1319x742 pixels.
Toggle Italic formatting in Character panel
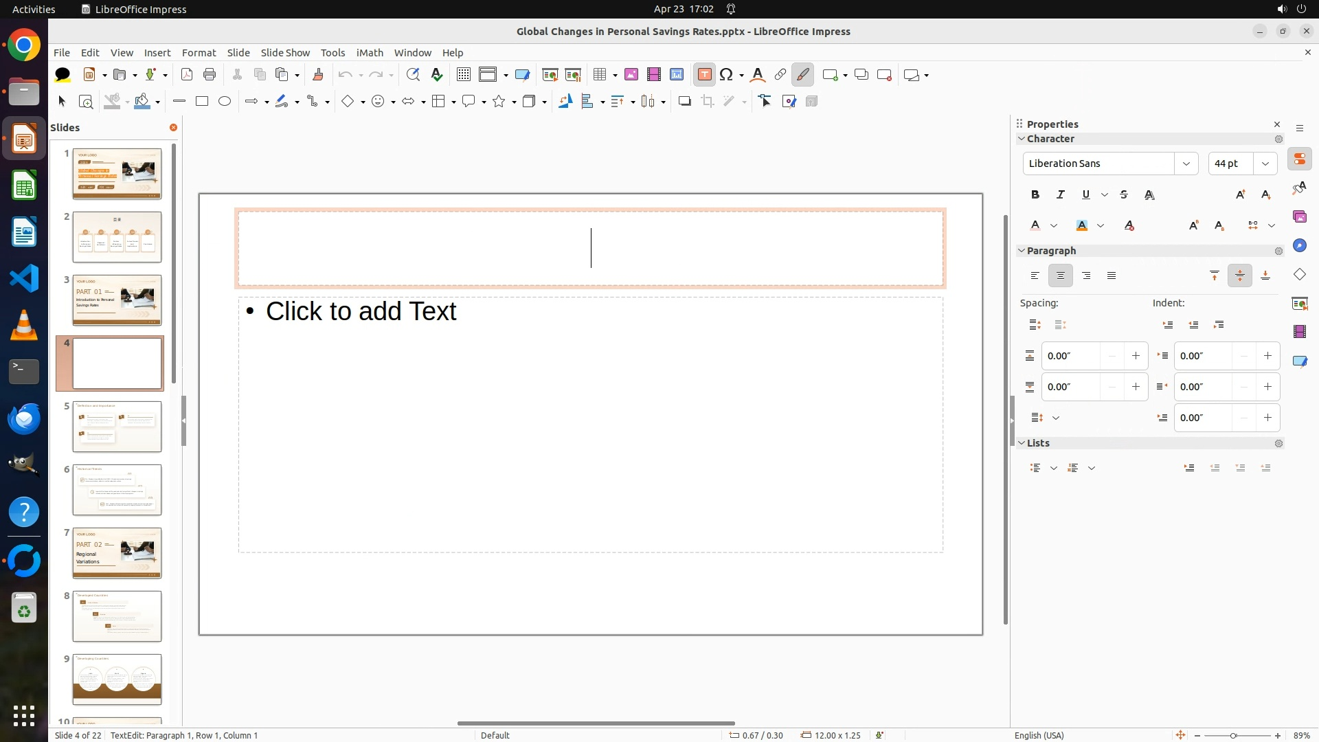(1061, 195)
